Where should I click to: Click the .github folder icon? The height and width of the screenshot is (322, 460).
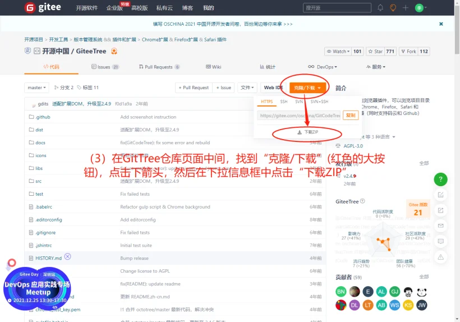pos(31,117)
